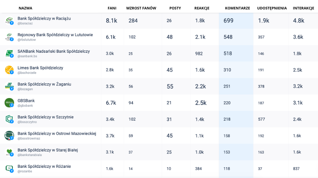Sort by WZROST FANÓW column header

click(141, 8)
